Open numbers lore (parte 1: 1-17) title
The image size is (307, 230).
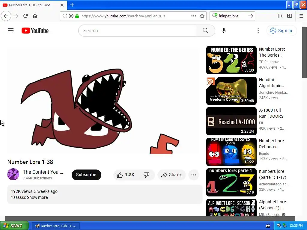point(273,174)
